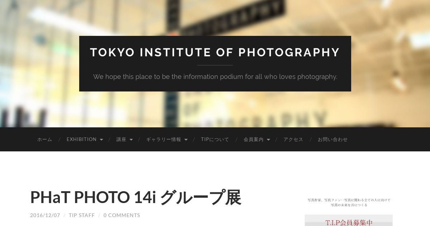430x226 pixels.
Task: Open the PHaT PHOTO 14i グループ展 post title
Action: click(x=136, y=197)
